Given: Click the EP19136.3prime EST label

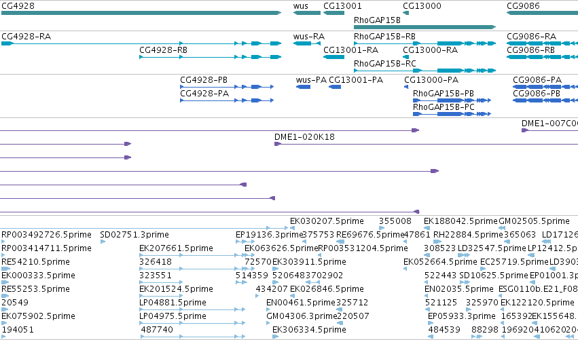Looking at the screenshot, I should click(x=269, y=235).
